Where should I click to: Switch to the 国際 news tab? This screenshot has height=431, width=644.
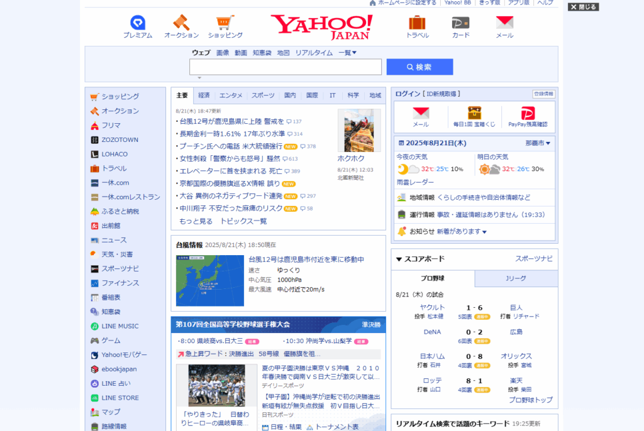312,95
